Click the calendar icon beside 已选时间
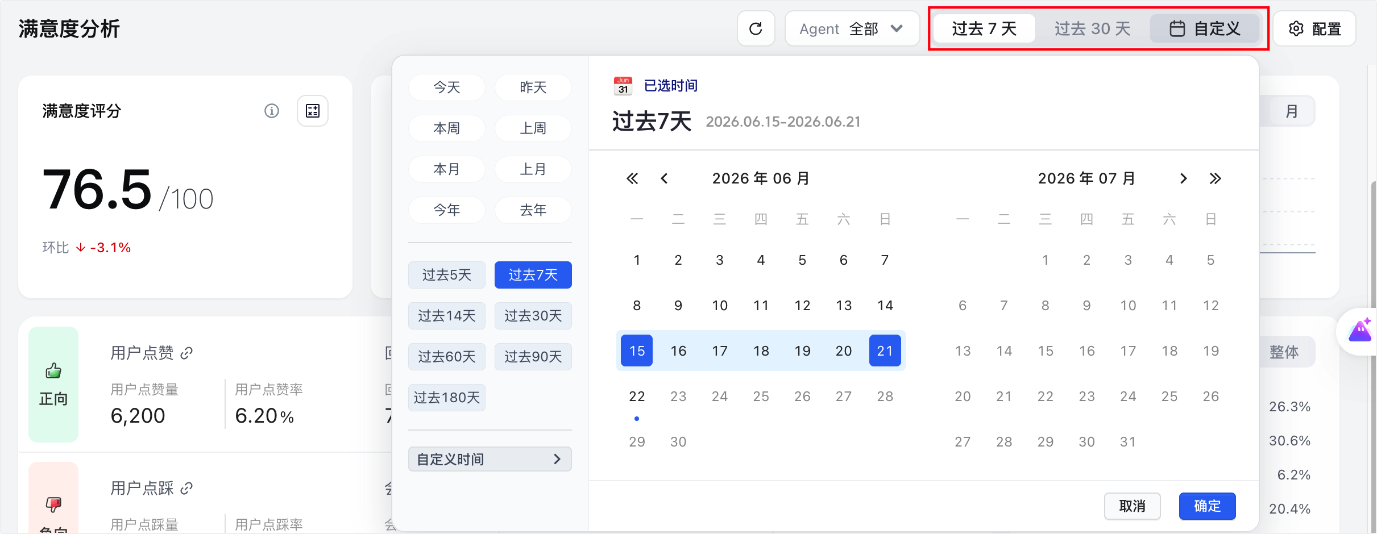The image size is (1377, 534). (623, 86)
